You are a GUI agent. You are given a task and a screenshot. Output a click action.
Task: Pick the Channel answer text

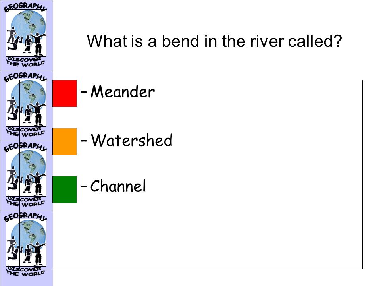coord(118,186)
